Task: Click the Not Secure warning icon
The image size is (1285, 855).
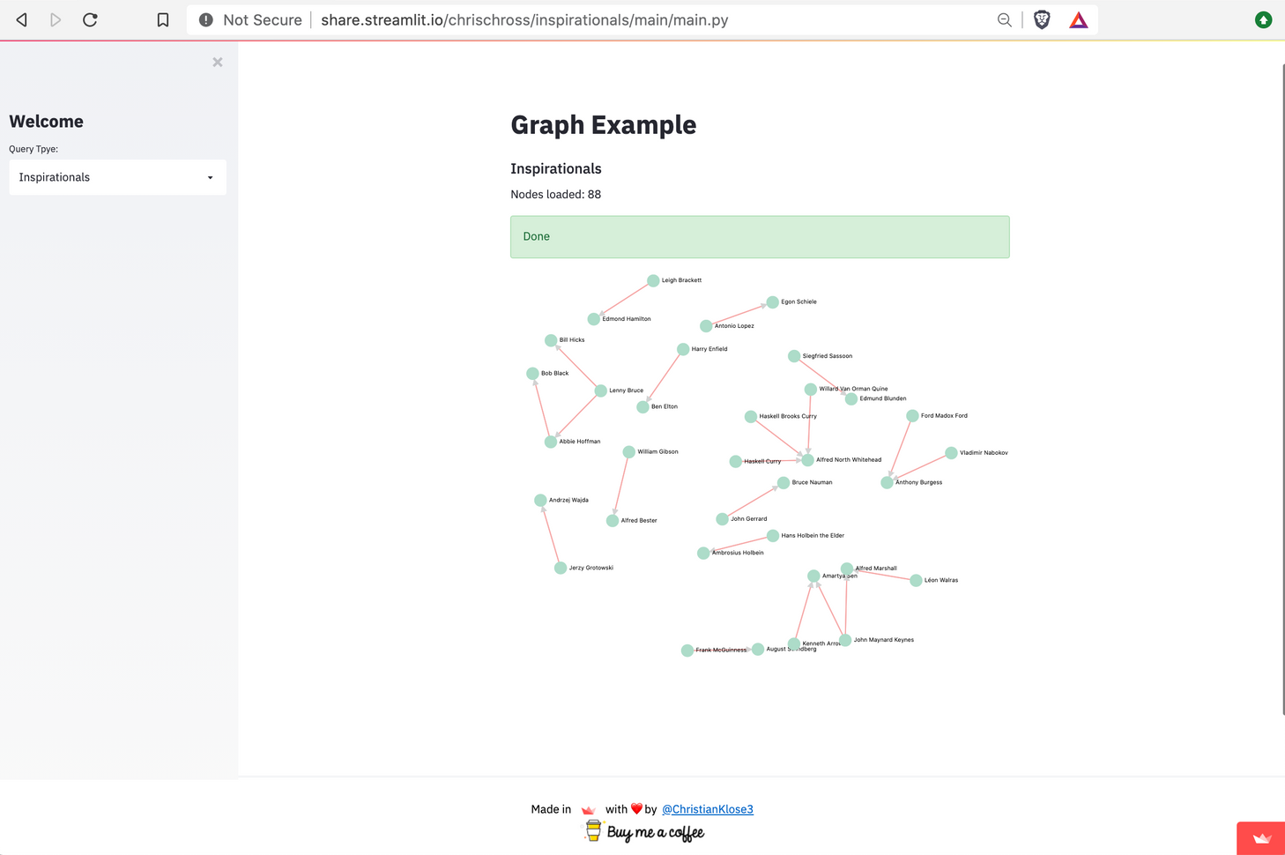Action: pos(205,19)
